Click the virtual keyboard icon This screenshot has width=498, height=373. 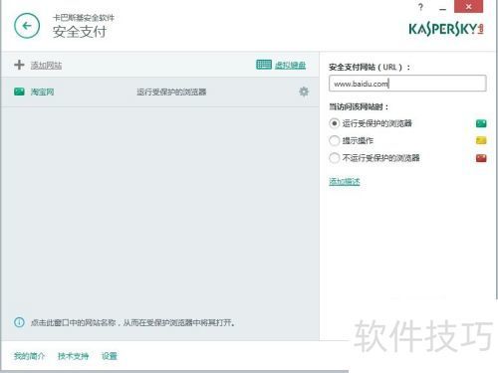coord(264,65)
